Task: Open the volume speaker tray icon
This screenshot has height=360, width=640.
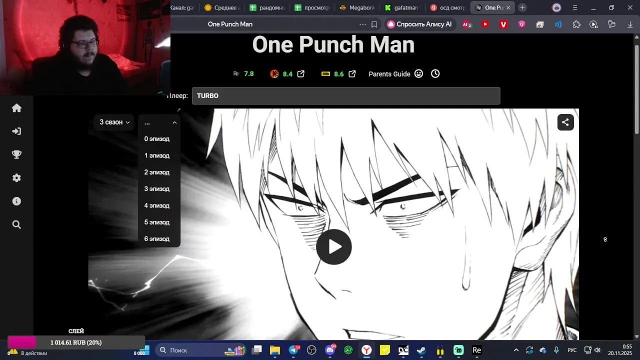Action: pyautogui.click(x=597, y=350)
